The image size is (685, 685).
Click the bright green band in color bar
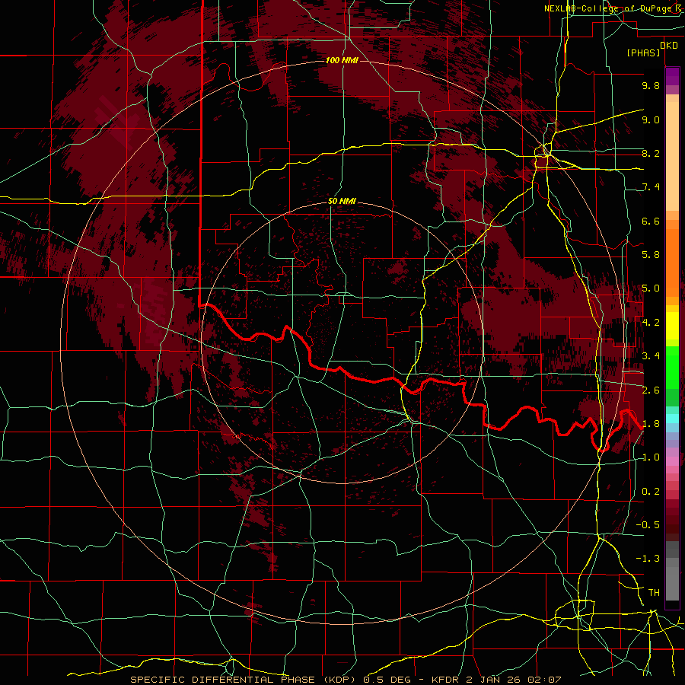(x=672, y=368)
